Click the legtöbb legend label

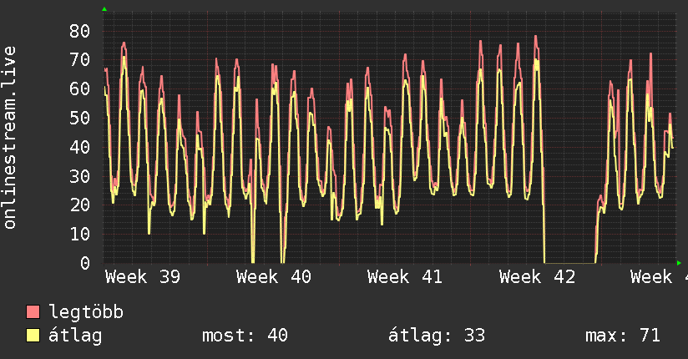tap(86, 312)
